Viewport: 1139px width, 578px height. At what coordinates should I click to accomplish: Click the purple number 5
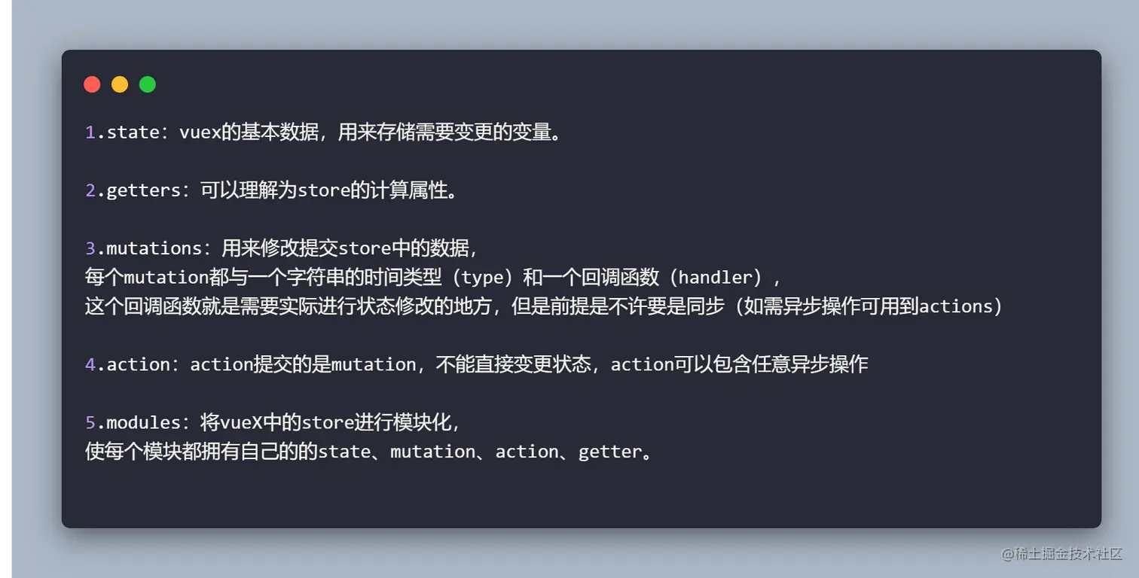[x=90, y=422]
